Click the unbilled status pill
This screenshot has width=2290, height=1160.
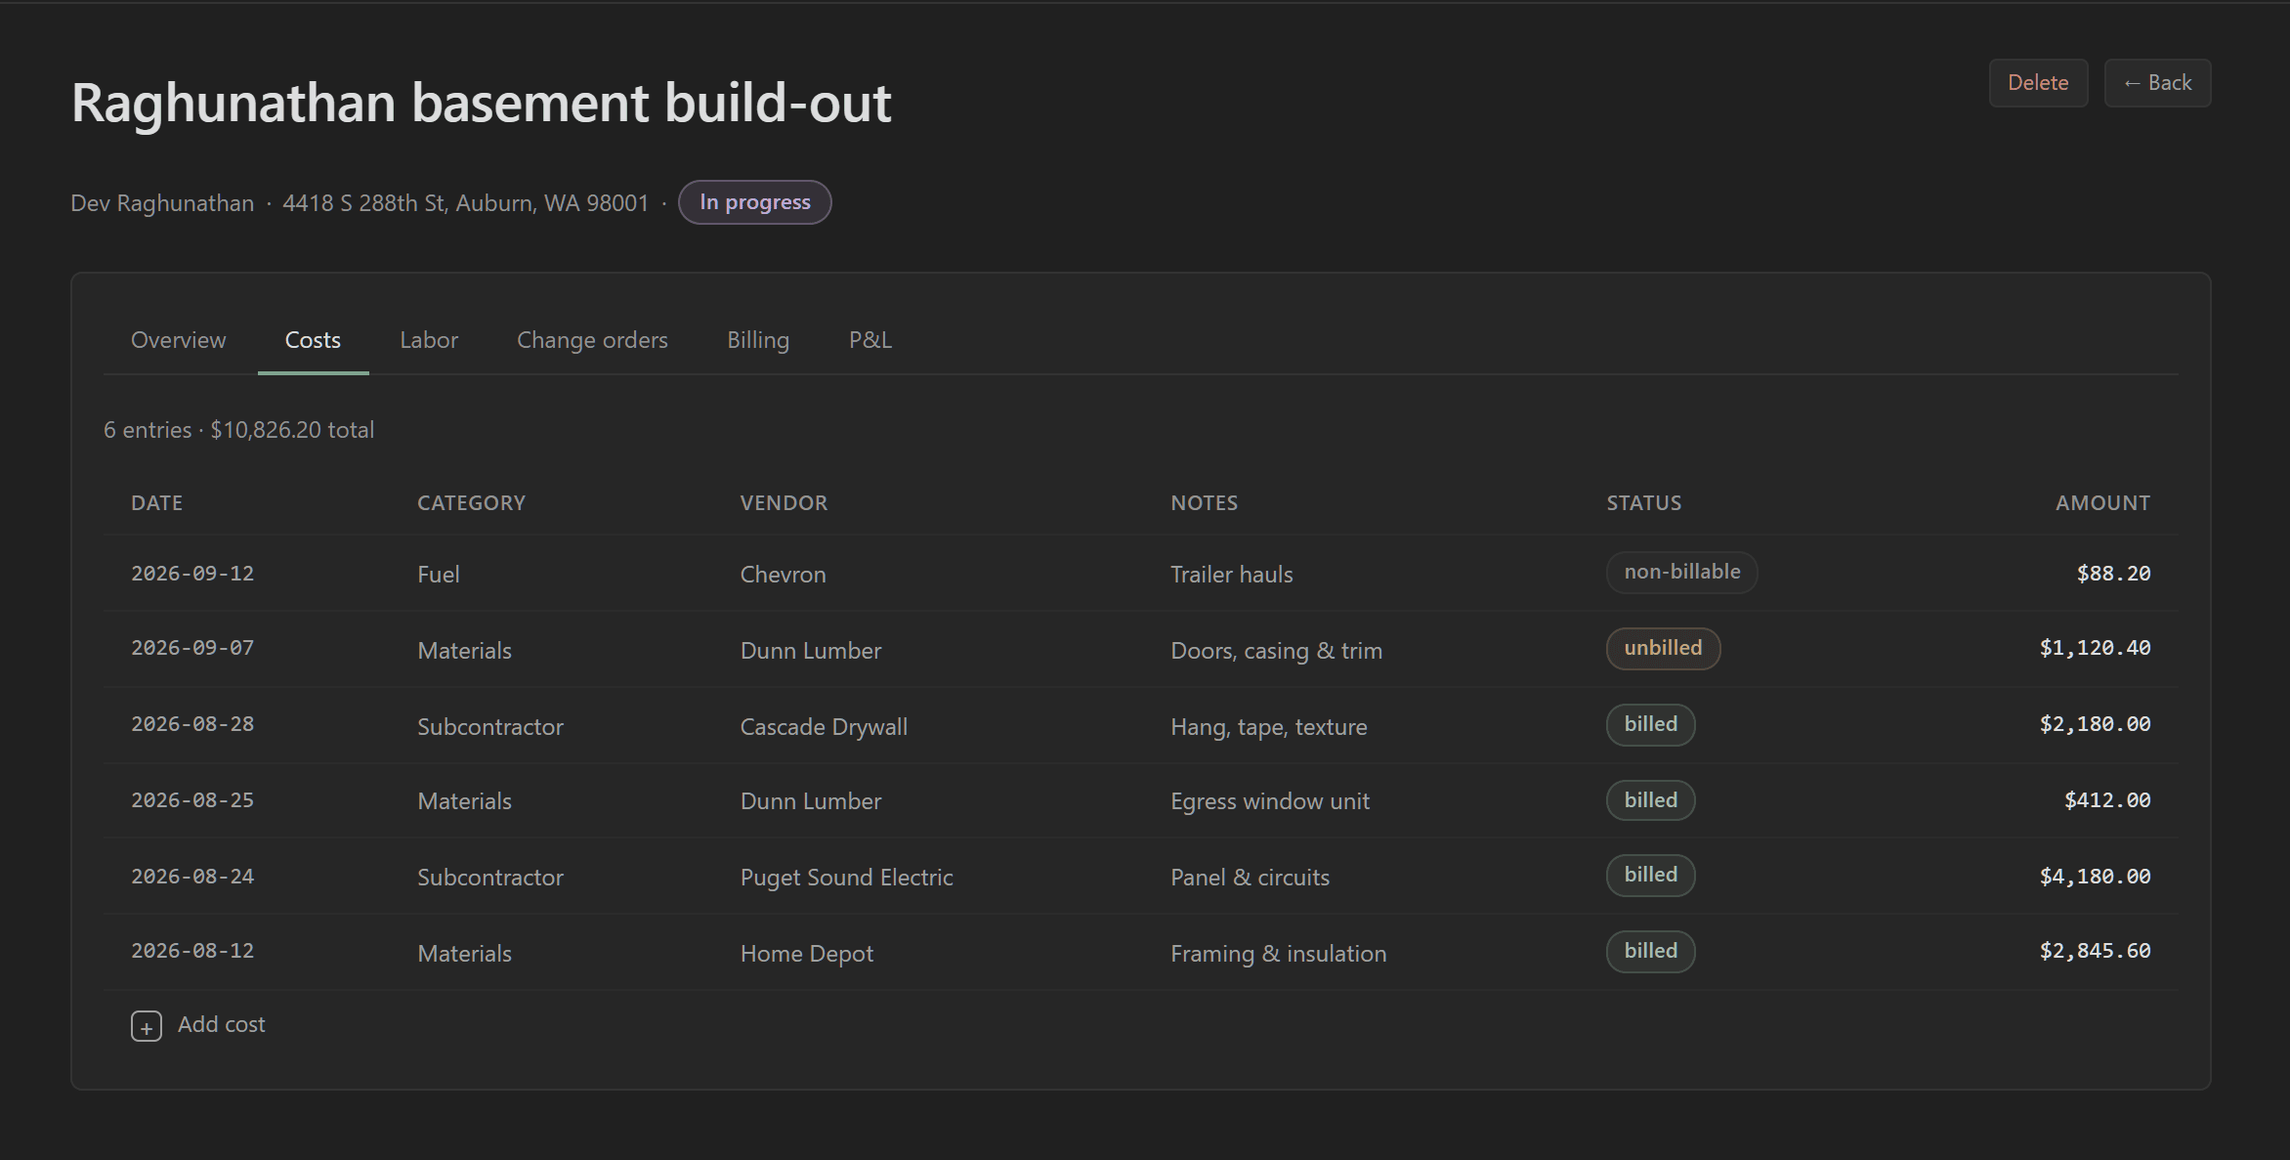(x=1663, y=649)
